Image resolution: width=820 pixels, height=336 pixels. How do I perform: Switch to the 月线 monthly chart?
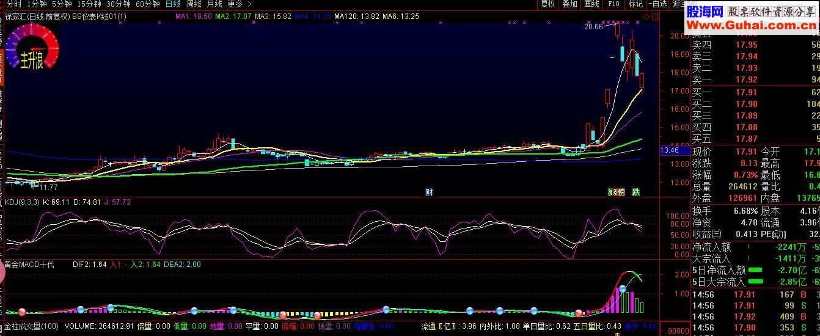pyautogui.click(x=214, y=4)
